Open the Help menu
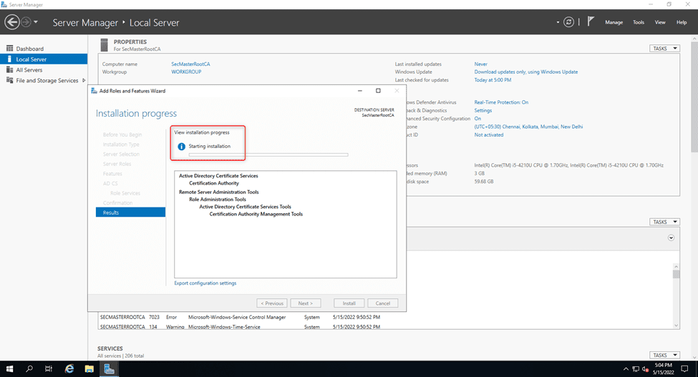The width and height of the screenshot is (698, 377). point(682,22)
